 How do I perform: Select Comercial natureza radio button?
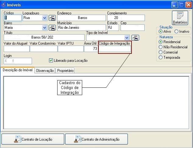(161, 52)
